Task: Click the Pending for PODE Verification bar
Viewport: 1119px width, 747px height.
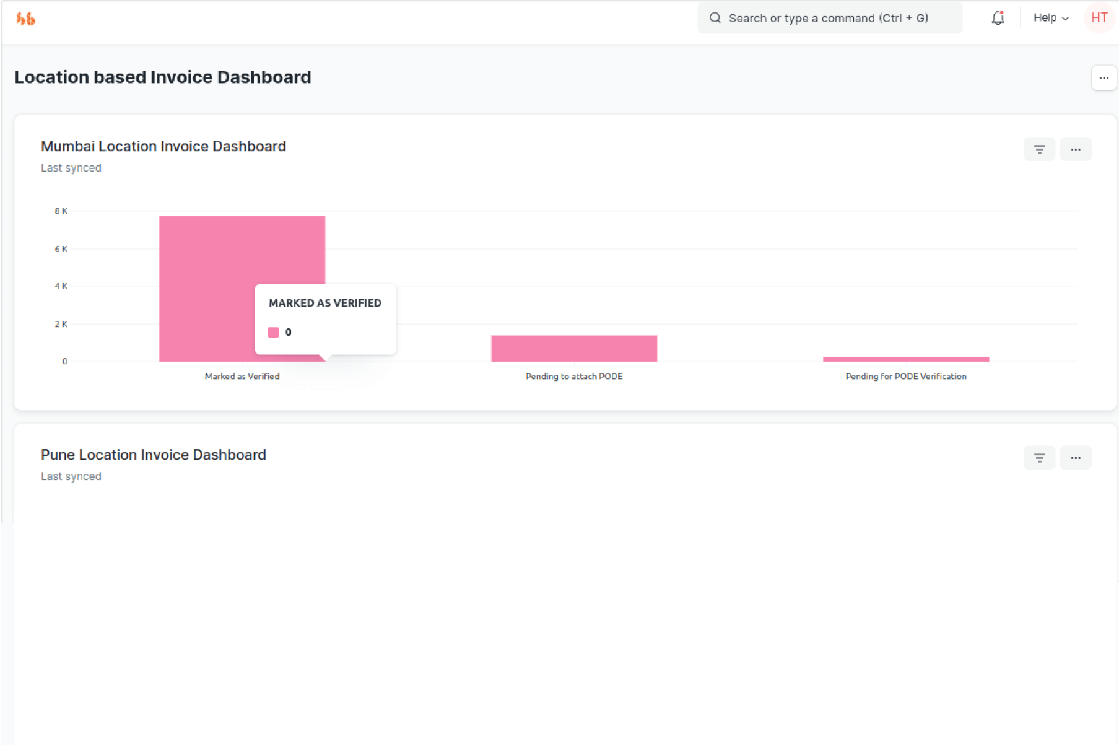Action: coord(905,359)
